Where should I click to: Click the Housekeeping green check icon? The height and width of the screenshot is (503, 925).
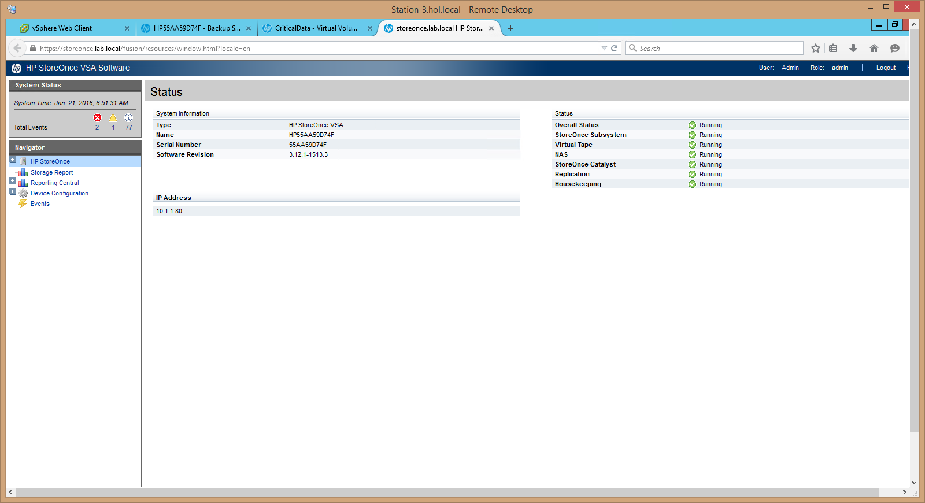tap(692, 184)
